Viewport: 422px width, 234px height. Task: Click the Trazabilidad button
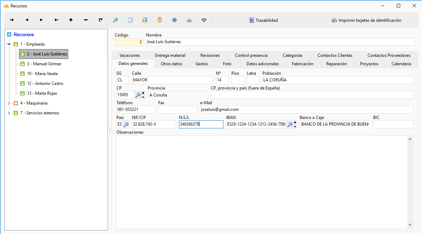(263, 20)
